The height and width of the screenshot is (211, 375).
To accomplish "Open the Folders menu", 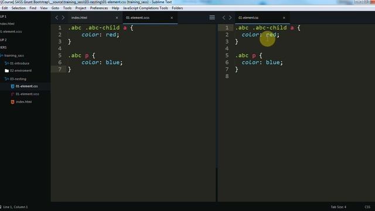I will (177, 8).
